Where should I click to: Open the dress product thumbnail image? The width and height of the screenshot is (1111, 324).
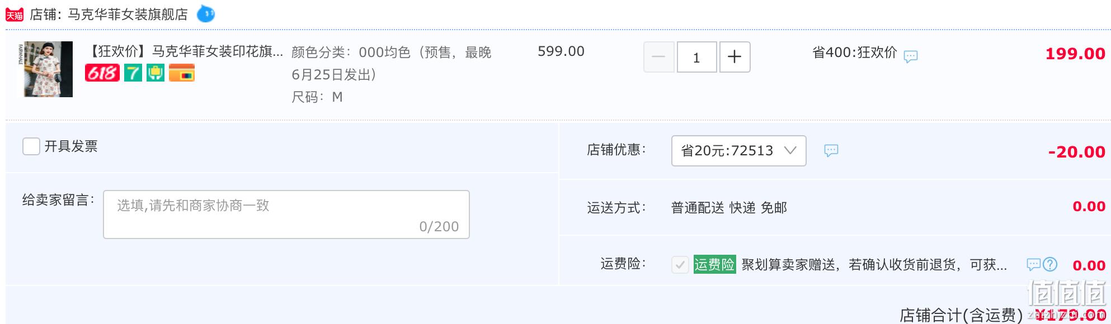coord(49,69)
